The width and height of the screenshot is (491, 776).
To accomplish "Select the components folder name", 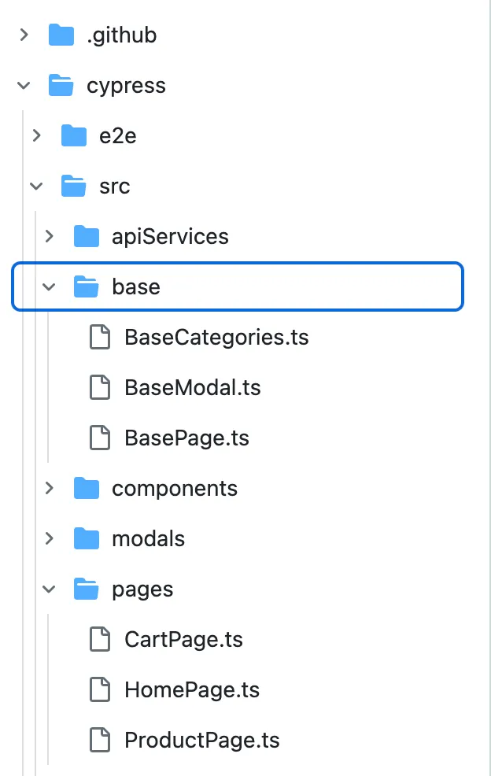I will (x=174, y=489).
